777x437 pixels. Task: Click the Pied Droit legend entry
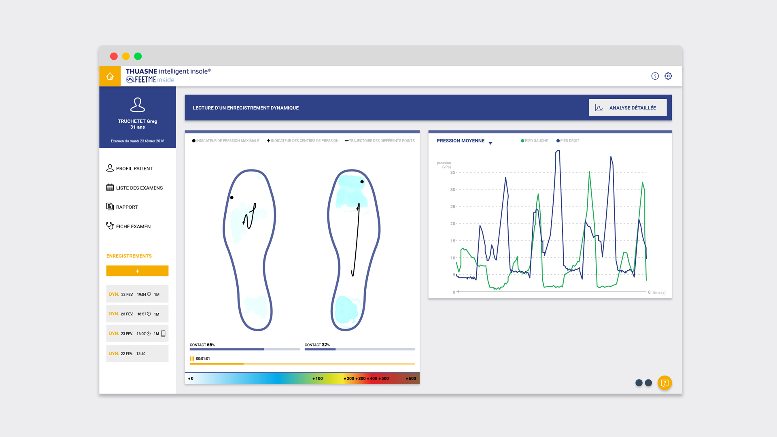[568, 140]
